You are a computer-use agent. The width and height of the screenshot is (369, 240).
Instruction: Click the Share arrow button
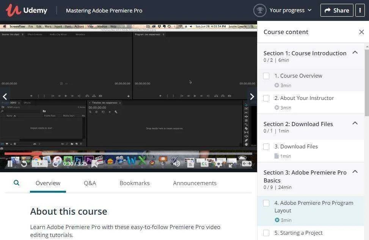[x=337, y=10]
